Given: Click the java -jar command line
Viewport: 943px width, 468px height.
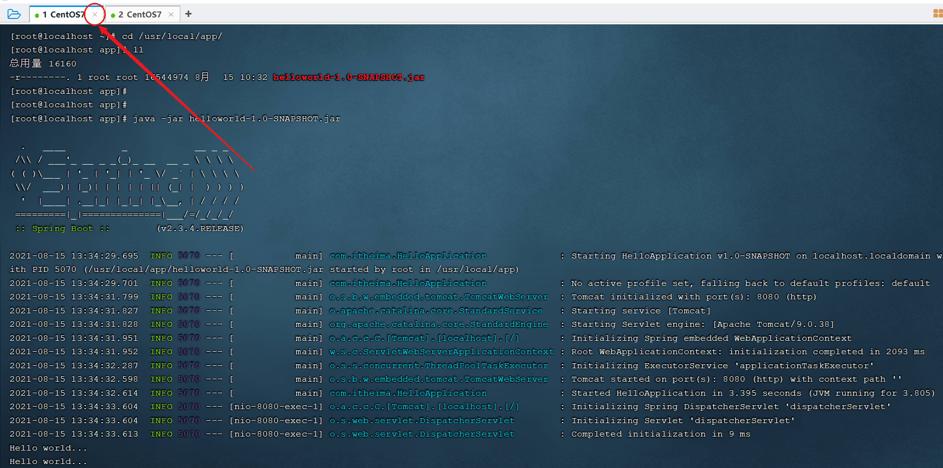Looking at the screenshot, I should coord(236,119).
